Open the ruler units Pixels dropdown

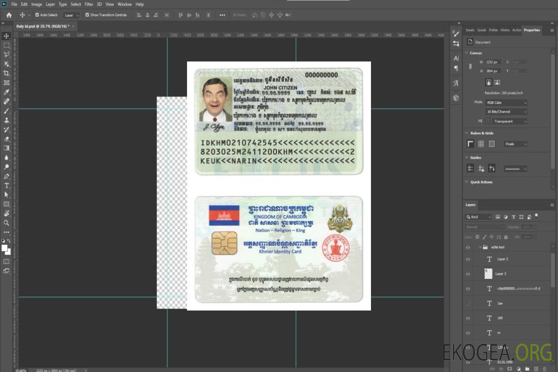[x=516, y=144]
